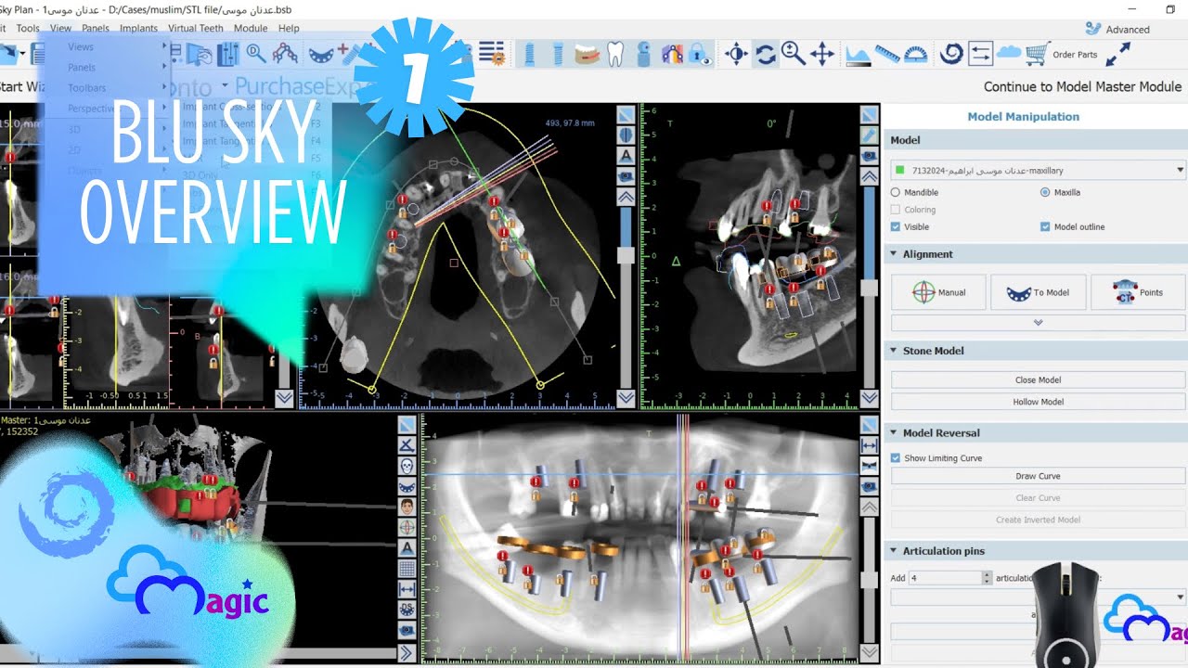Click the down chevron below axial view slider

coord(626,398)
